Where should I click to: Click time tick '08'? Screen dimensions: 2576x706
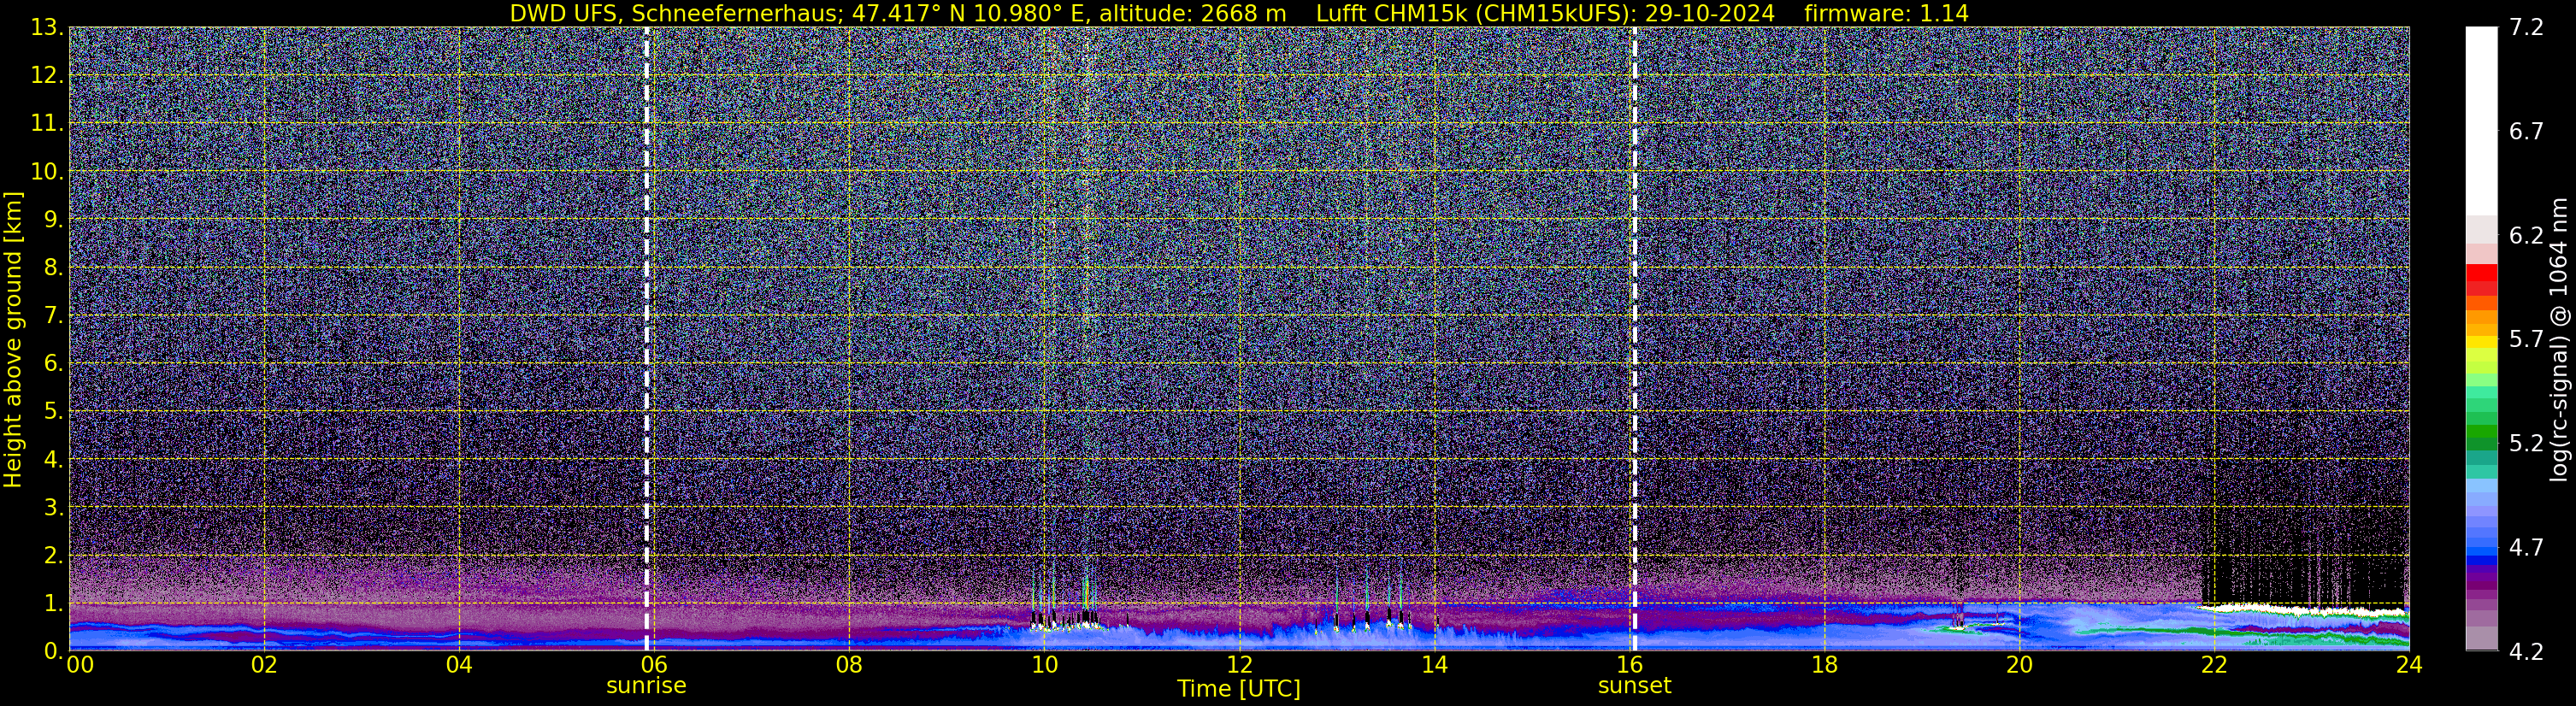point(849,665)
